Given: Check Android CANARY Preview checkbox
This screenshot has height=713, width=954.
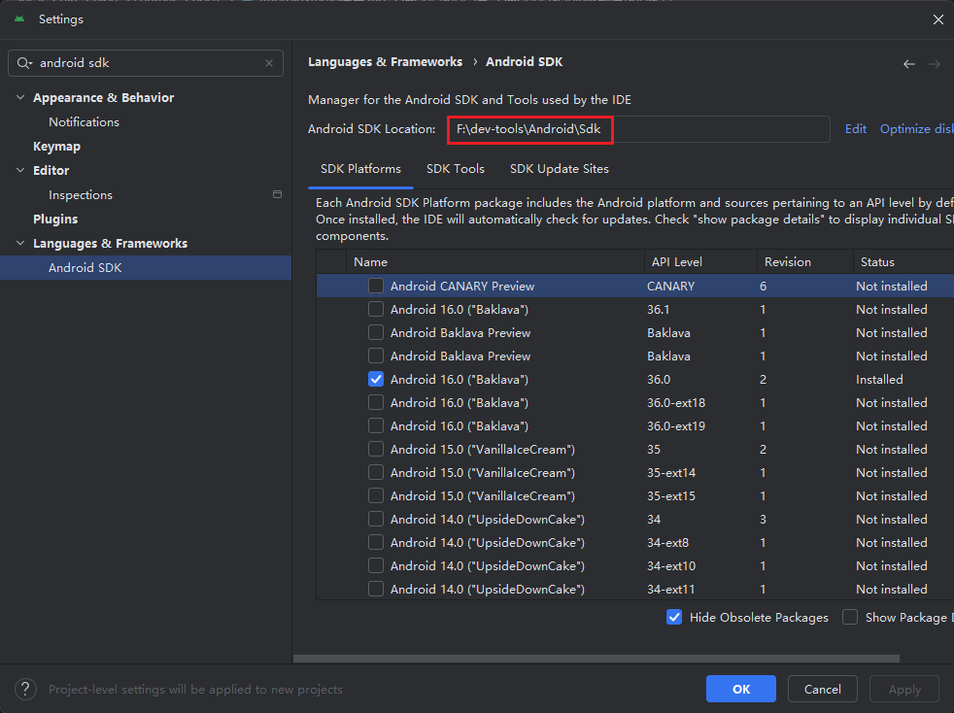Looking at the screenshot, I should point(376,287).
